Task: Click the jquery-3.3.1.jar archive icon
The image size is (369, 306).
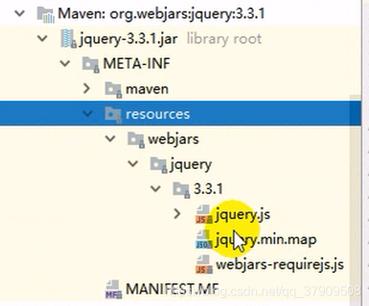Action: coord(68,39)
